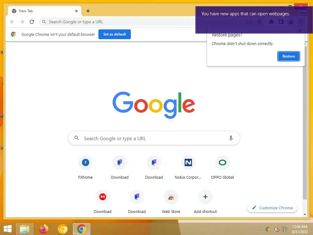Open yellow Chrome Canary taskbar icon
The image size is (313, 235).
(x=63, y=229)
